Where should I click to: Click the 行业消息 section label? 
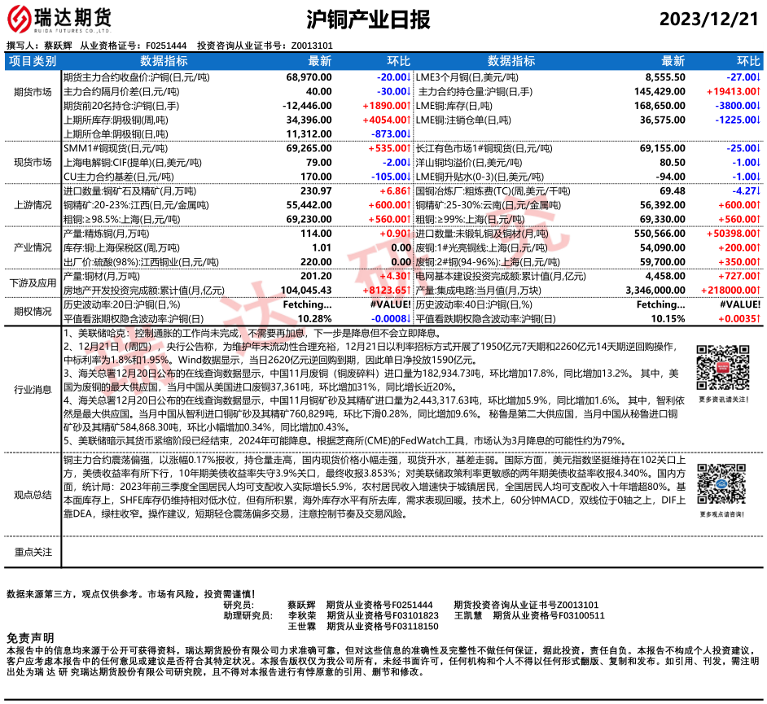[33, 390]
